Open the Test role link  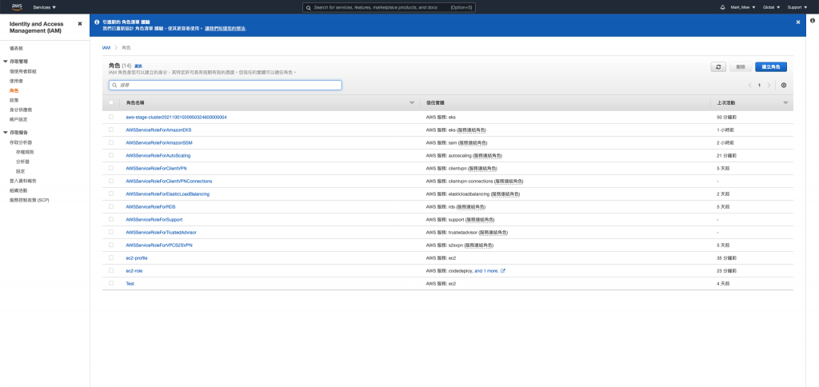(130, 283)
